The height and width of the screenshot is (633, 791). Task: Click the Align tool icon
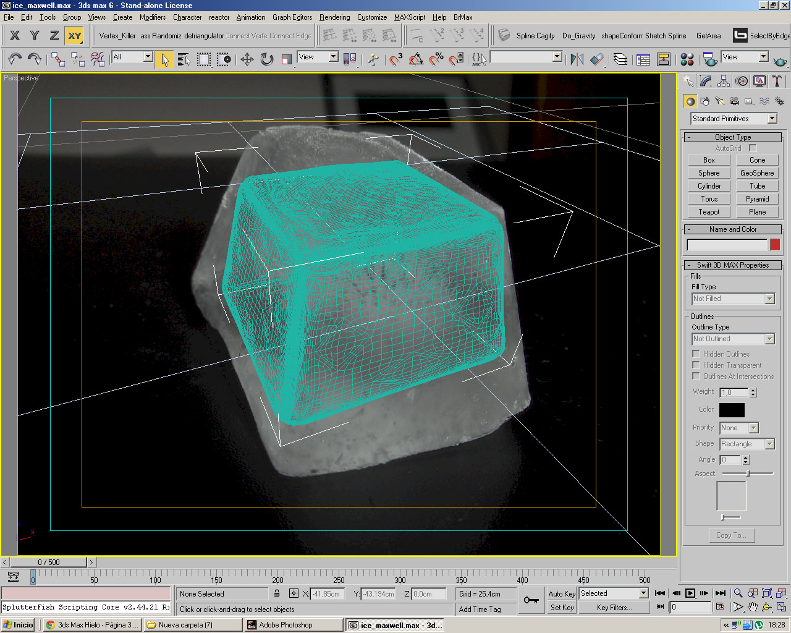click(597, 59)
